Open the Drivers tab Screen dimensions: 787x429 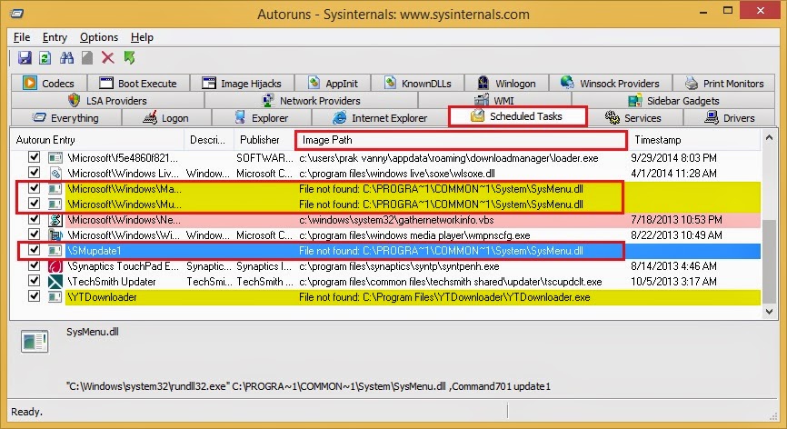point(730,118)
